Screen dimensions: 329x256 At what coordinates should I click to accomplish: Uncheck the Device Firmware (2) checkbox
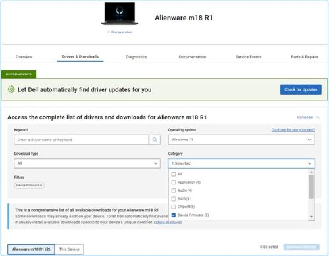174,215
